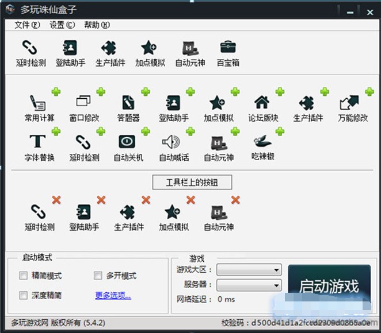Add 答题器 with its green plus

point(146,92)
